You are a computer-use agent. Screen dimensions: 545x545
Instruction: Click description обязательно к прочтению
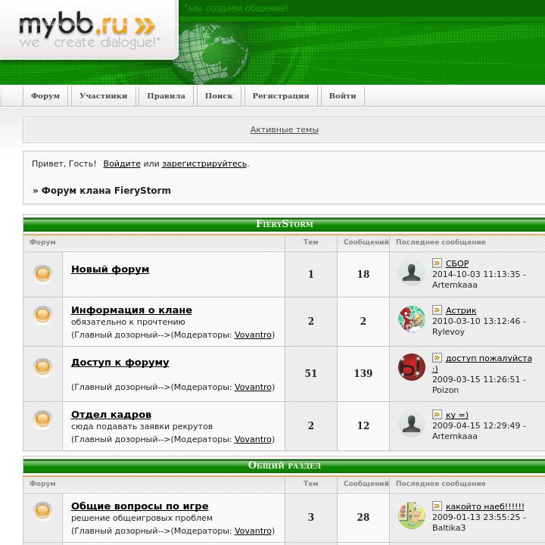point(128,322)
